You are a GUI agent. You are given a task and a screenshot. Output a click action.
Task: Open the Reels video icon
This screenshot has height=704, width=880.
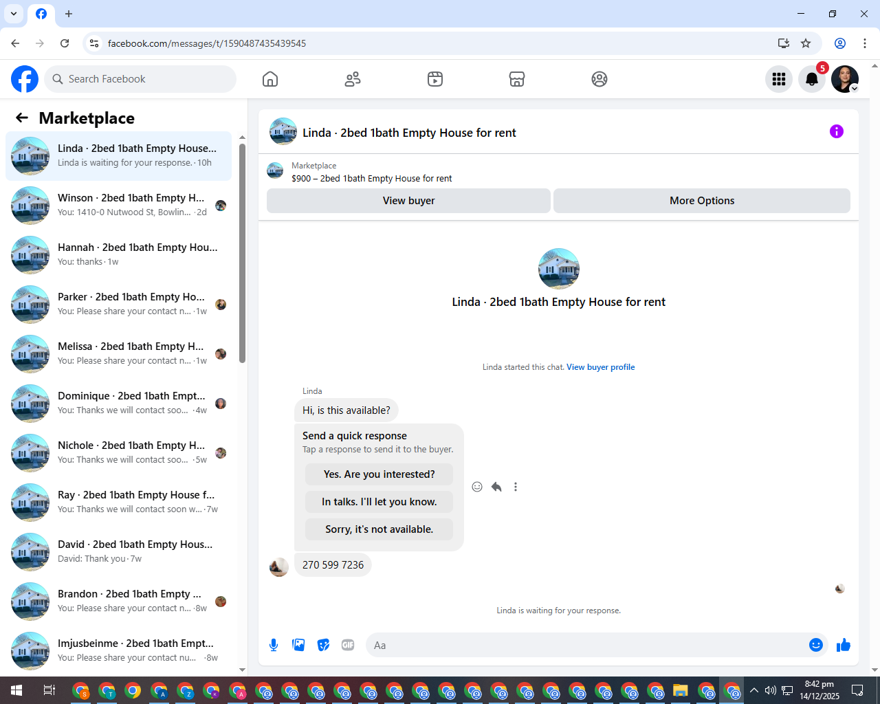tap(435, 79)
